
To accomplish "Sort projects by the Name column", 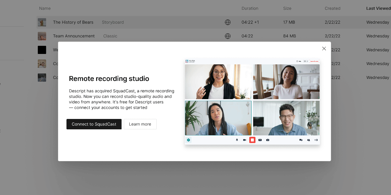I will click(45, 8).
